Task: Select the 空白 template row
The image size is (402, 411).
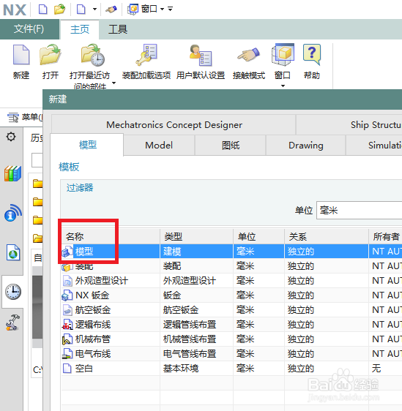Action: point(231,369)
